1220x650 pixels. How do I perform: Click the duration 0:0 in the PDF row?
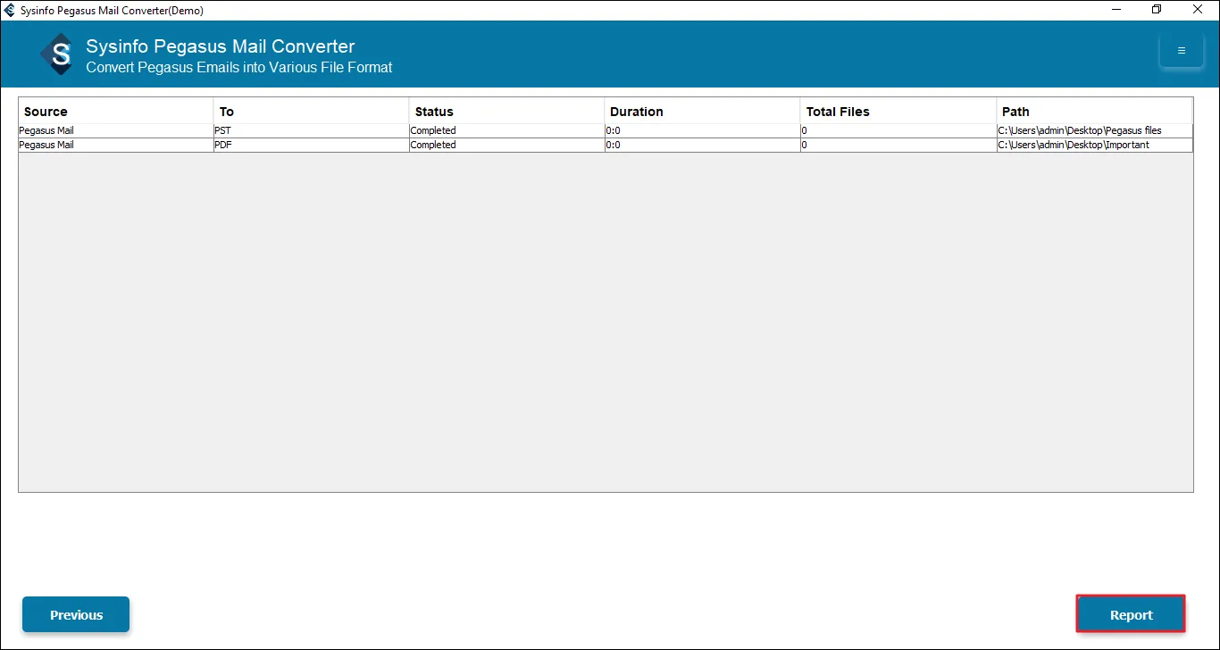(x=703, y=145)
